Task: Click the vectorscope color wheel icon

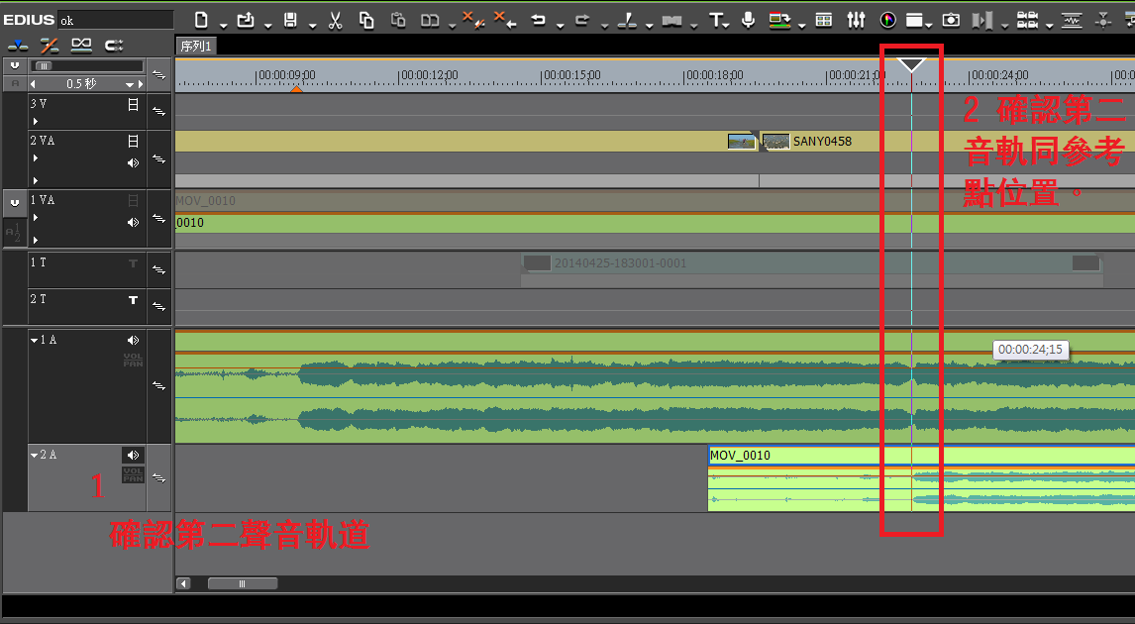Action: click(887, 20)
